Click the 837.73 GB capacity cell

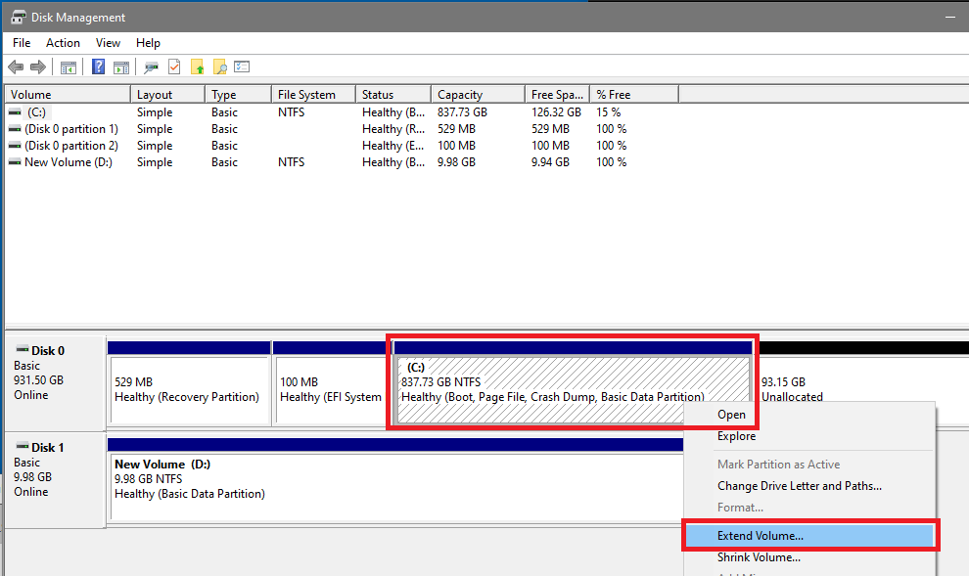tap(462, 112)
